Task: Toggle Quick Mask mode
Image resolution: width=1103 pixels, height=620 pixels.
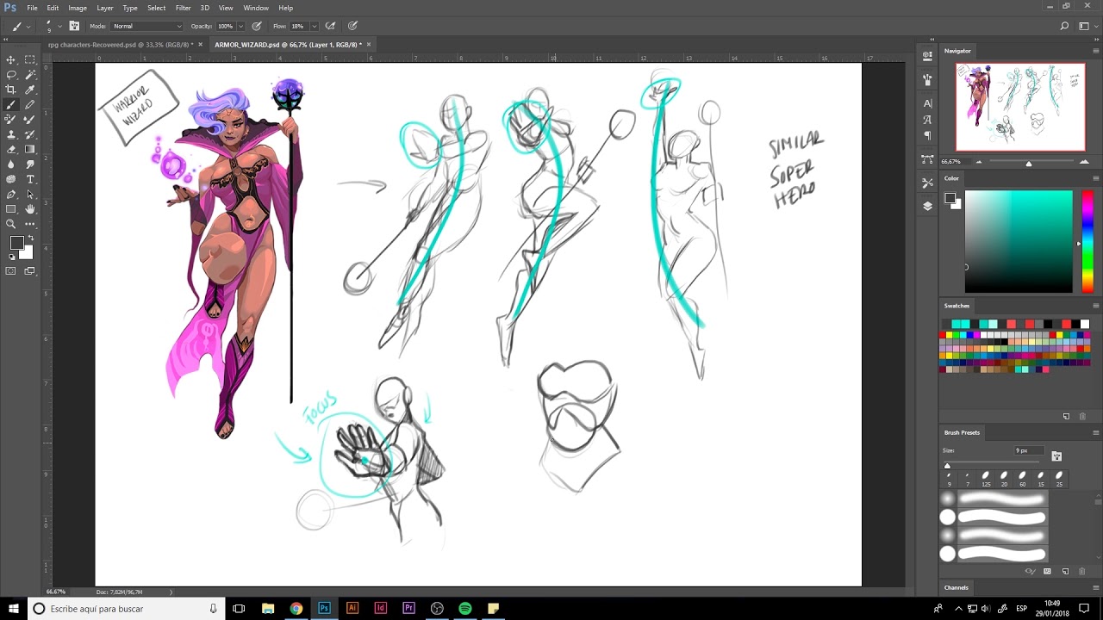Action: (x=11, y=271)
